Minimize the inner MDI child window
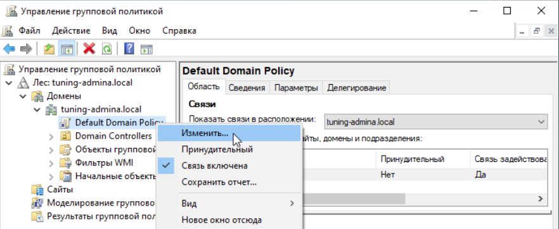Viewport: 559px width, 229px height. pos(523,31)
